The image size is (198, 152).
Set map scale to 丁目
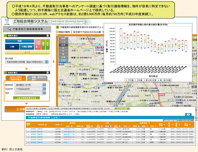tap(63, 42)
